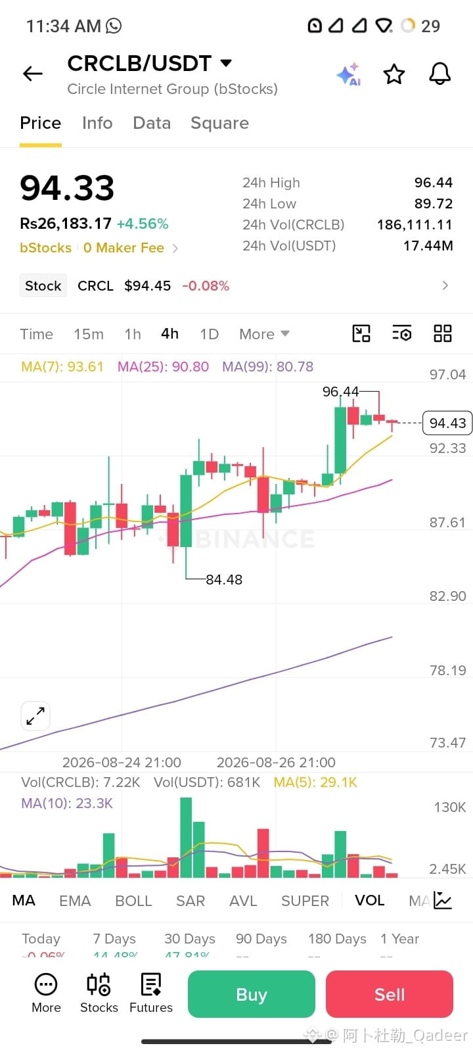Switch to the Price tab

click(x=41, y=123)
